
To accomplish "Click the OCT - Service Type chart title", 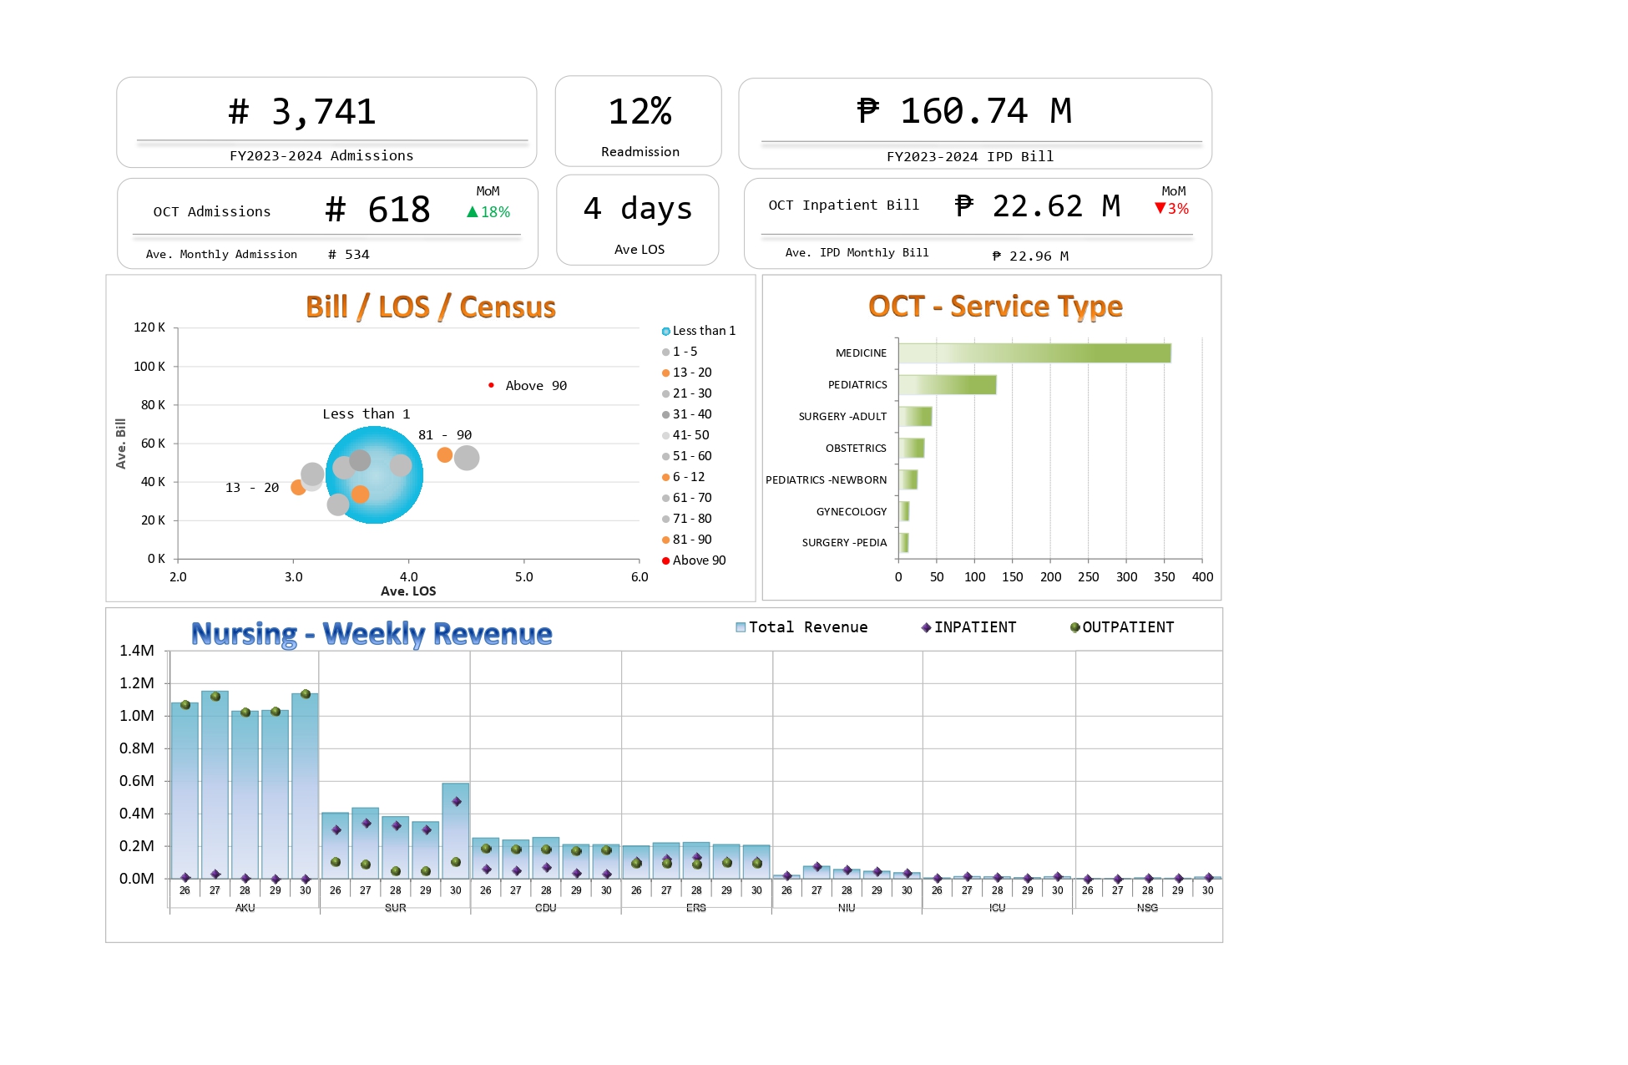I will point(994,307).
